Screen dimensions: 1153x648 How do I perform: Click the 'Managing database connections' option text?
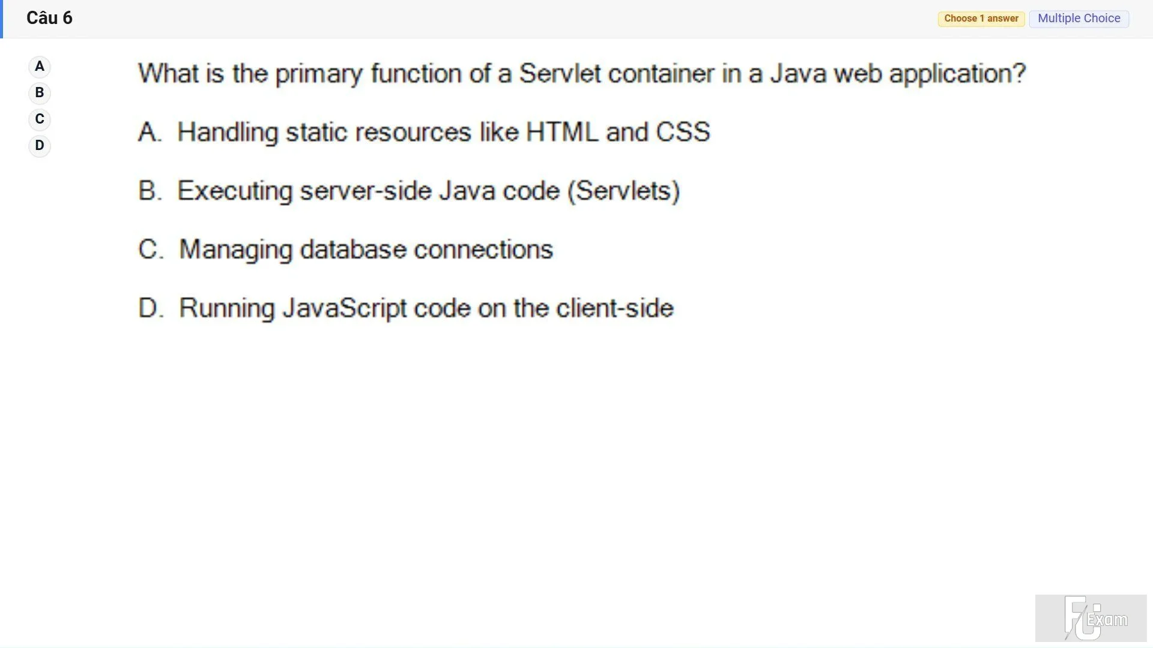[366, 250]
